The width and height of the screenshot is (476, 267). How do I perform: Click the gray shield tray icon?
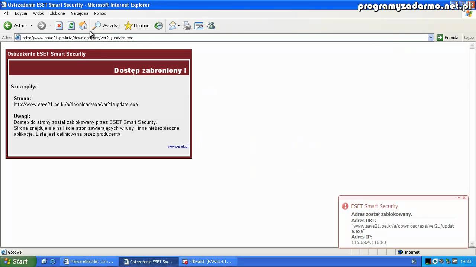[x=441, y=261]
